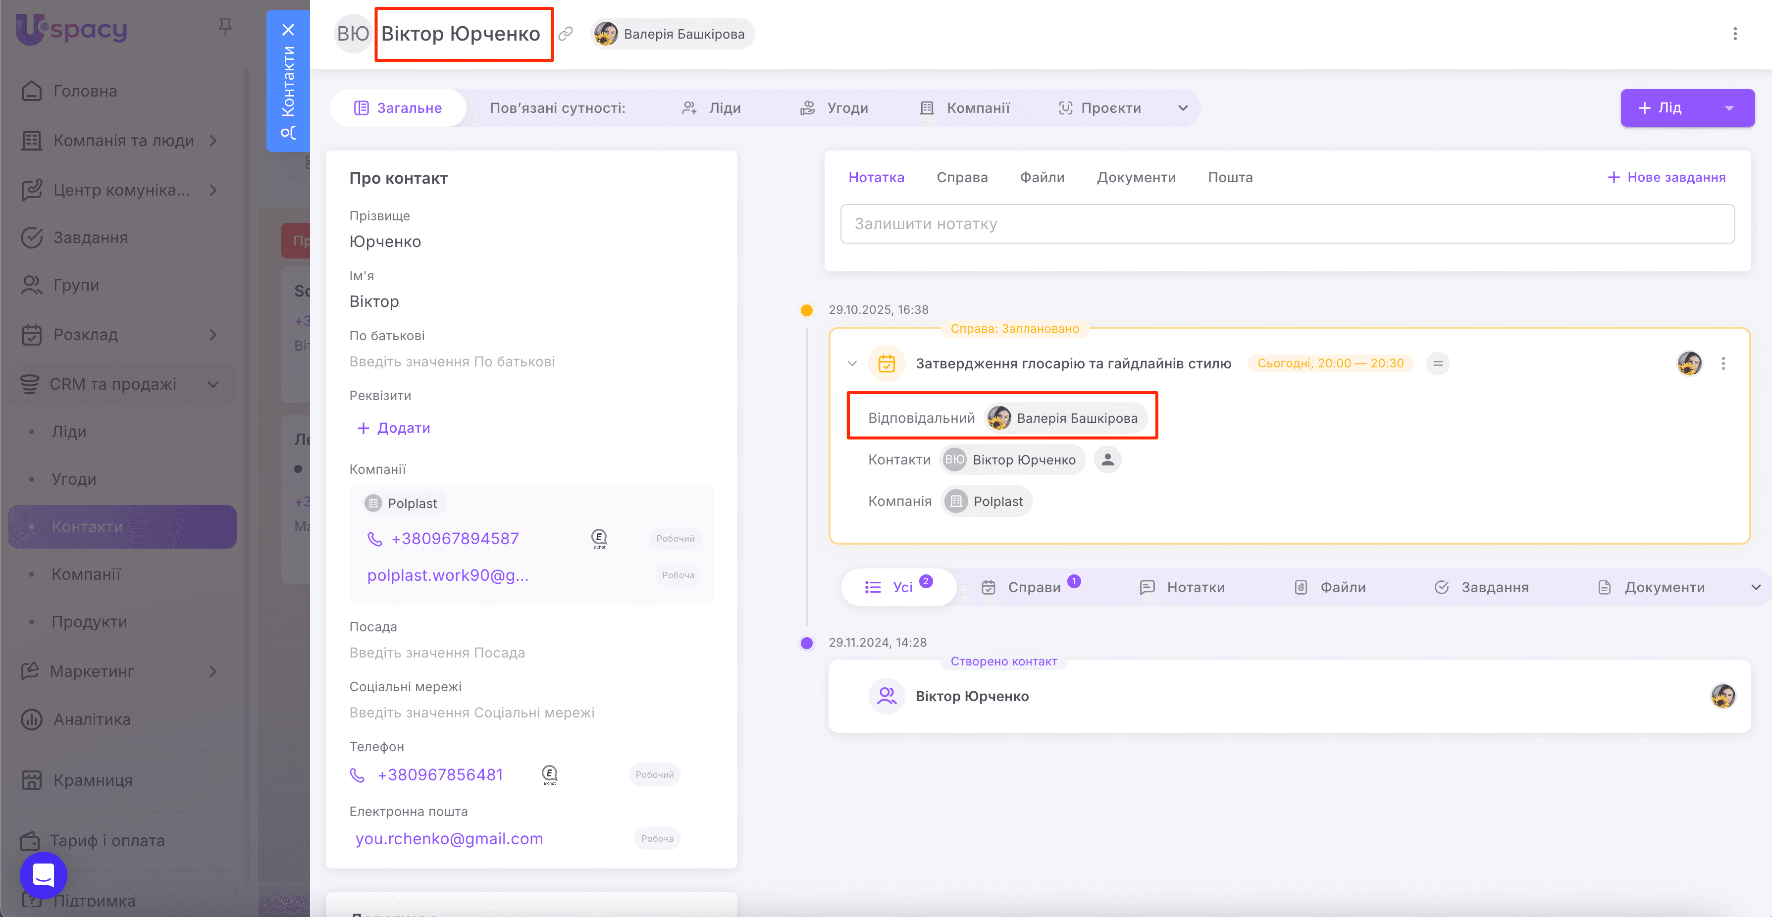Screen dimensions: 1772x917
Task: Collapse CRM та продажі section
Action: (x=213, y=384)
